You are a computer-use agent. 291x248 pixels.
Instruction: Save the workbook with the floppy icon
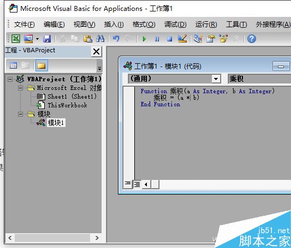(x=47, y=39)
